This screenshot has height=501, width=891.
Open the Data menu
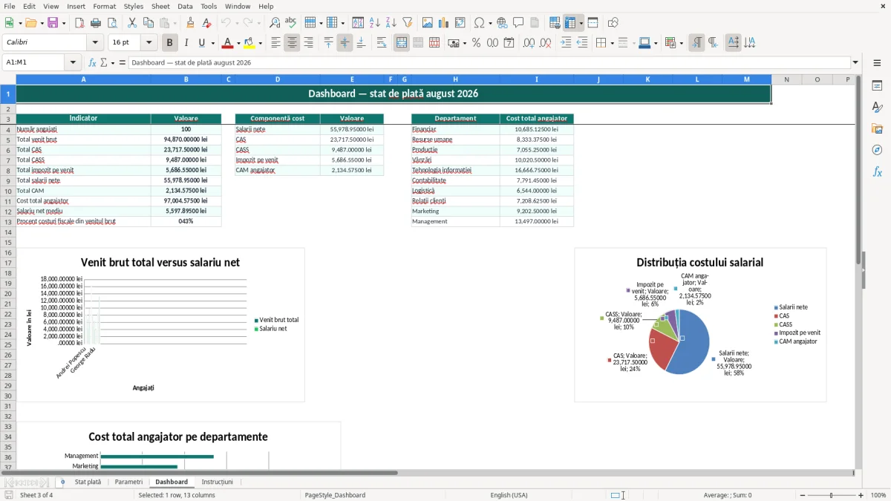click(x=185, y=6)
